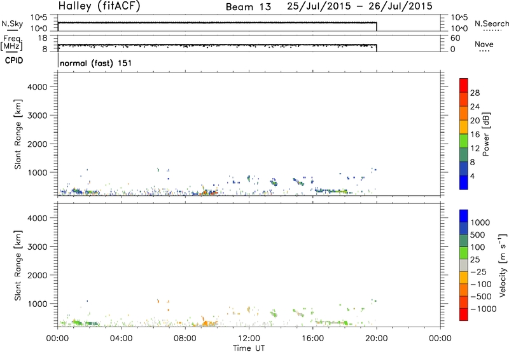
Task: Click the "-1000" tick on Velocity colorbar
Action: (484, 309)
